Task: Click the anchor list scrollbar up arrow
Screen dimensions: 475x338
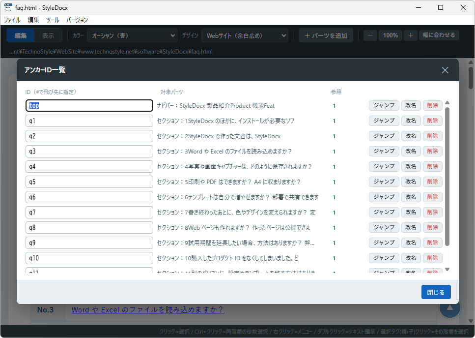Action: tap(447, 102)
